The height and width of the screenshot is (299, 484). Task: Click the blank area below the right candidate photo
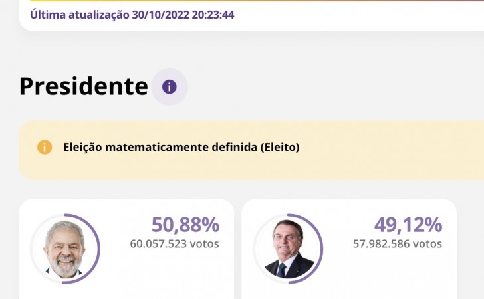[288, 290]
